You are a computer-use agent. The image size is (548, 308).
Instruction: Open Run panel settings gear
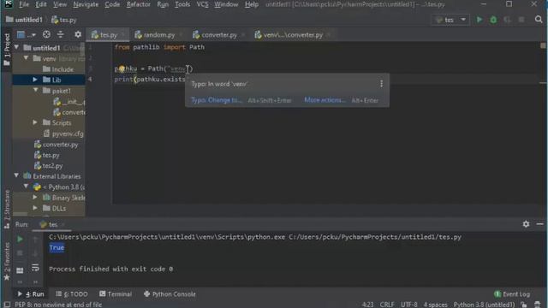(x=526, y=224)
